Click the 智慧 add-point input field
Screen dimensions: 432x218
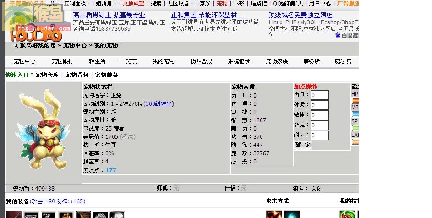[x=320, y=125]
